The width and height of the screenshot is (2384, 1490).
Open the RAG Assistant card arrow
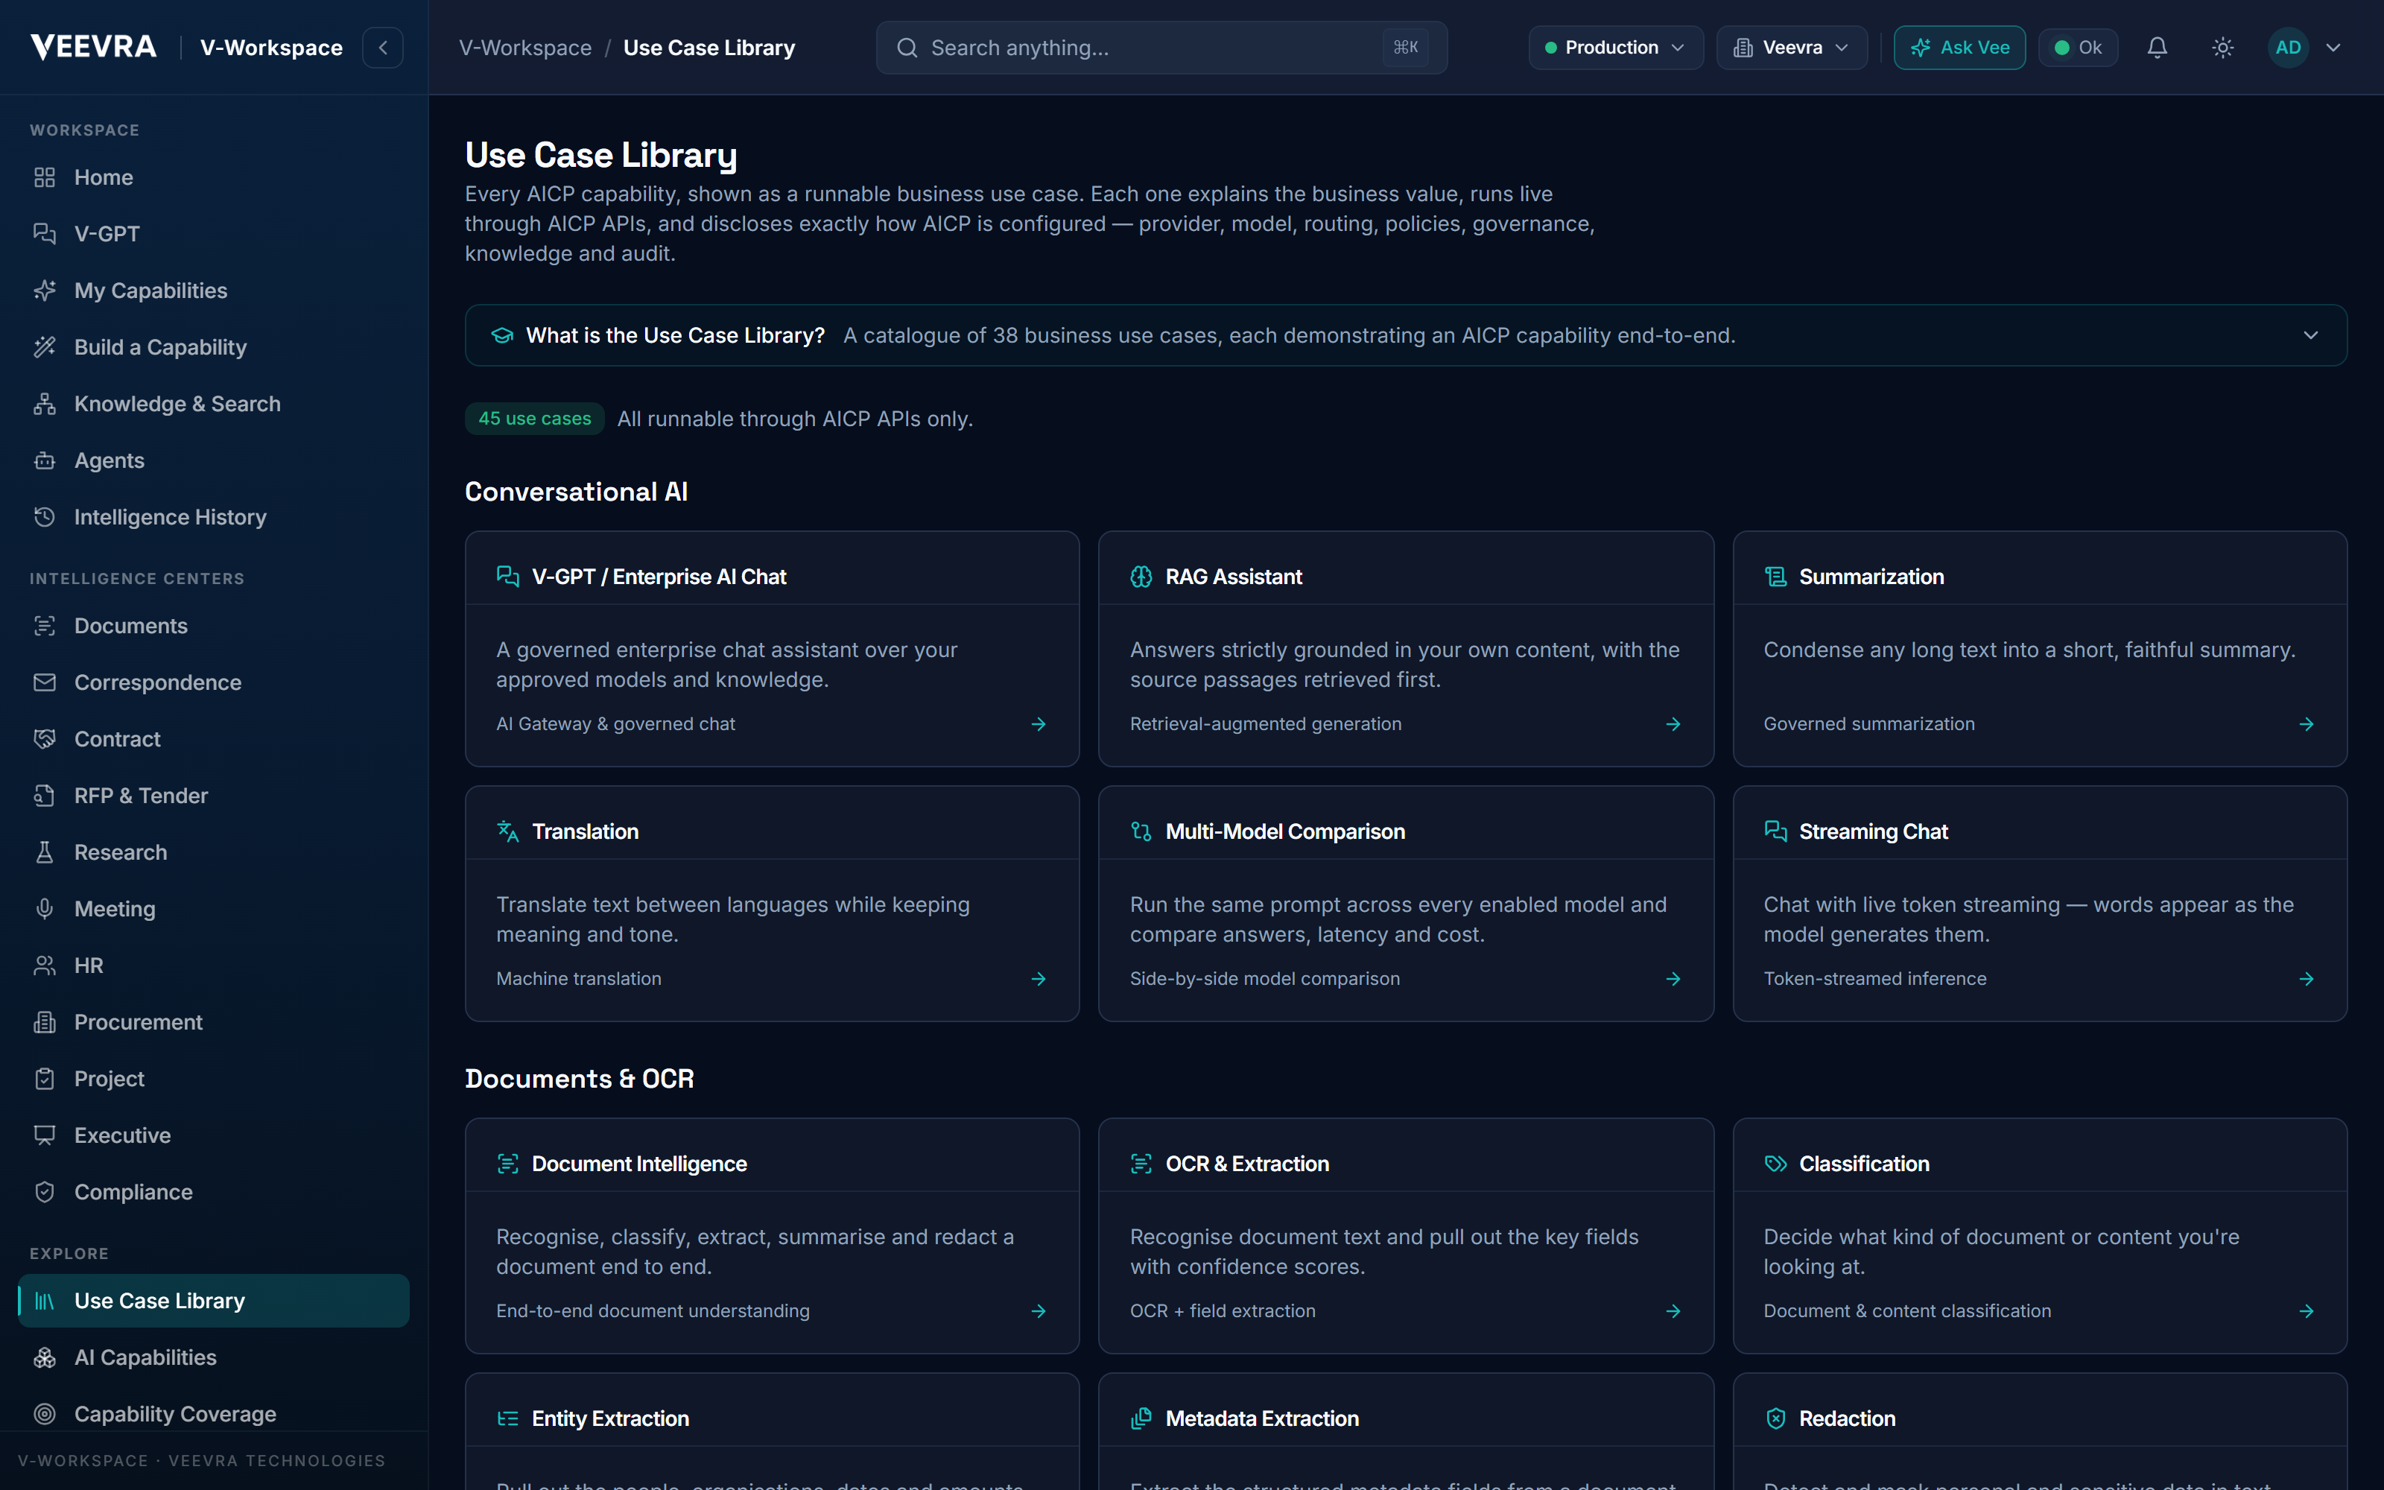1673,724
